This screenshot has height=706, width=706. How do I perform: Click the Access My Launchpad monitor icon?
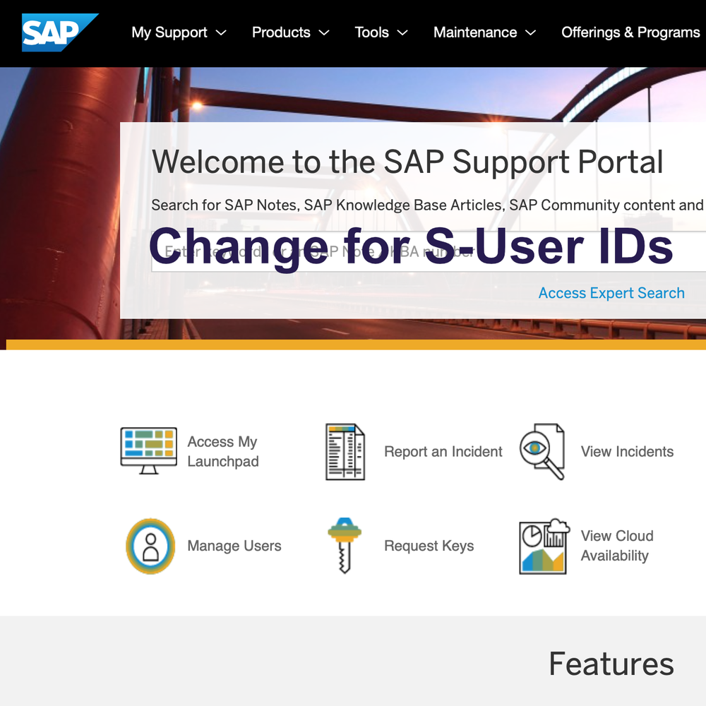148,450
